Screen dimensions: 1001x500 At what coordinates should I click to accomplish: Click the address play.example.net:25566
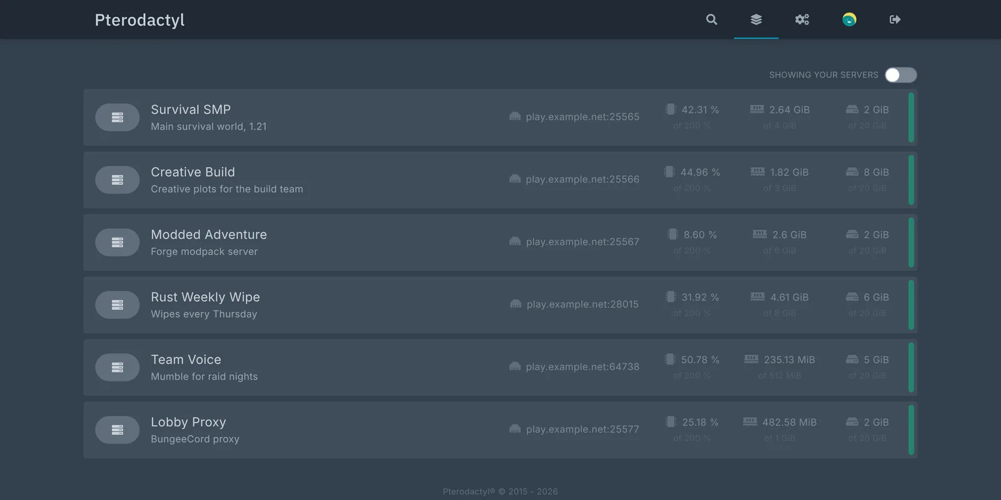(582, 179)
